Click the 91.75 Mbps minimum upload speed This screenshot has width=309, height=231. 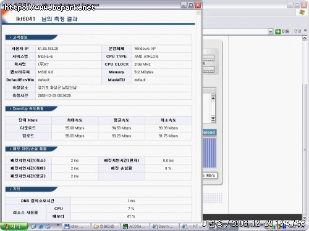tap(168, 136)
